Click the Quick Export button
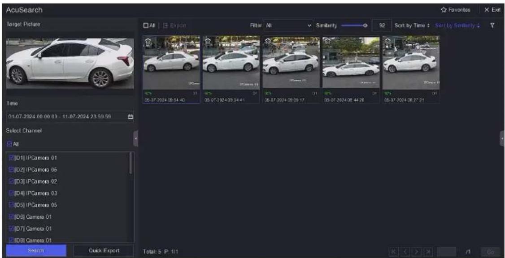 104,250
